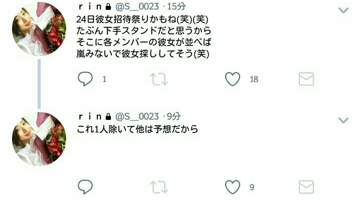Screen dimensions: 361x200
Task: Open the reply tweet text 他は予想だから
Action: click(x=137, y=129)
